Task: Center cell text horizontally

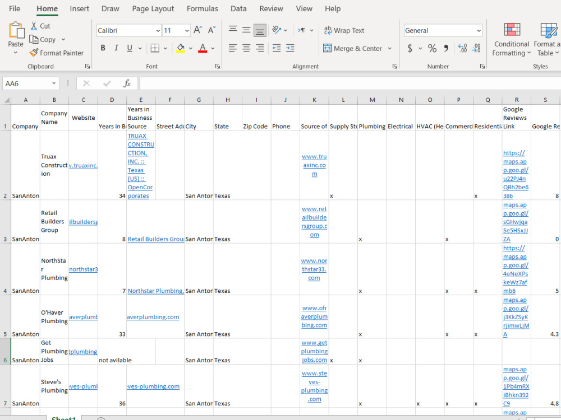Action: [x=246, y=48]
